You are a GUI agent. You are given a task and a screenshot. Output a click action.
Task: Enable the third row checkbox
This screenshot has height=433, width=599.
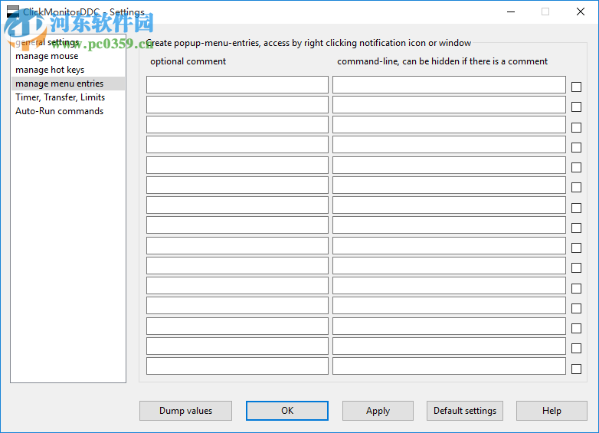(x=577, y=127)
